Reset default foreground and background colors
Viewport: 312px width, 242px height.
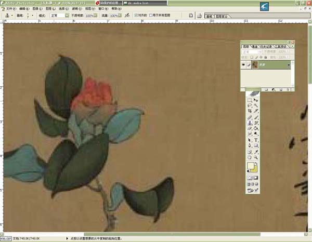pos(249,171)
